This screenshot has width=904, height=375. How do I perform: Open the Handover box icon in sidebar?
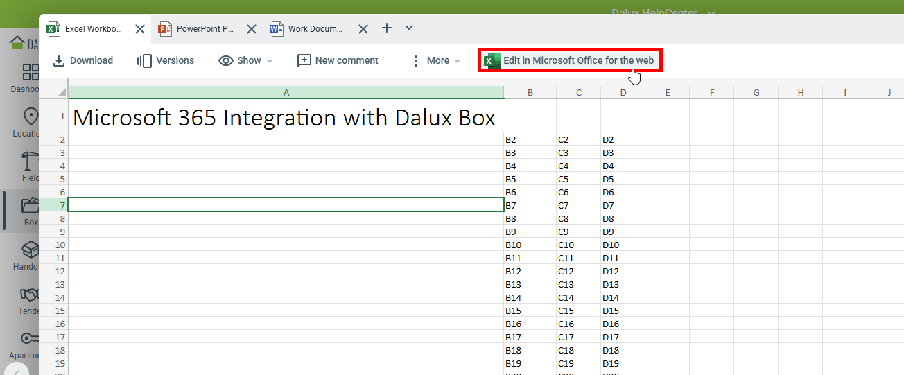31,250
